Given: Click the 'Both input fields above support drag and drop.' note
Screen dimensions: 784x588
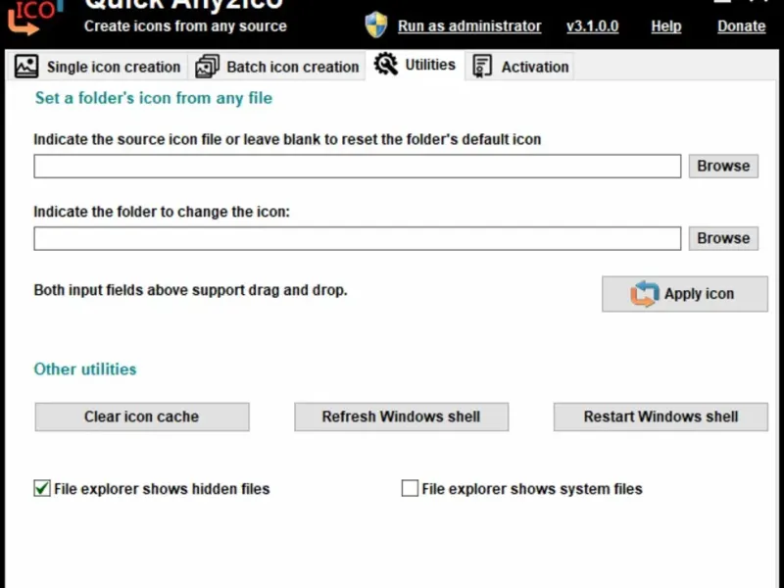Looking at the screenshot, I should (x=190, y=290).
